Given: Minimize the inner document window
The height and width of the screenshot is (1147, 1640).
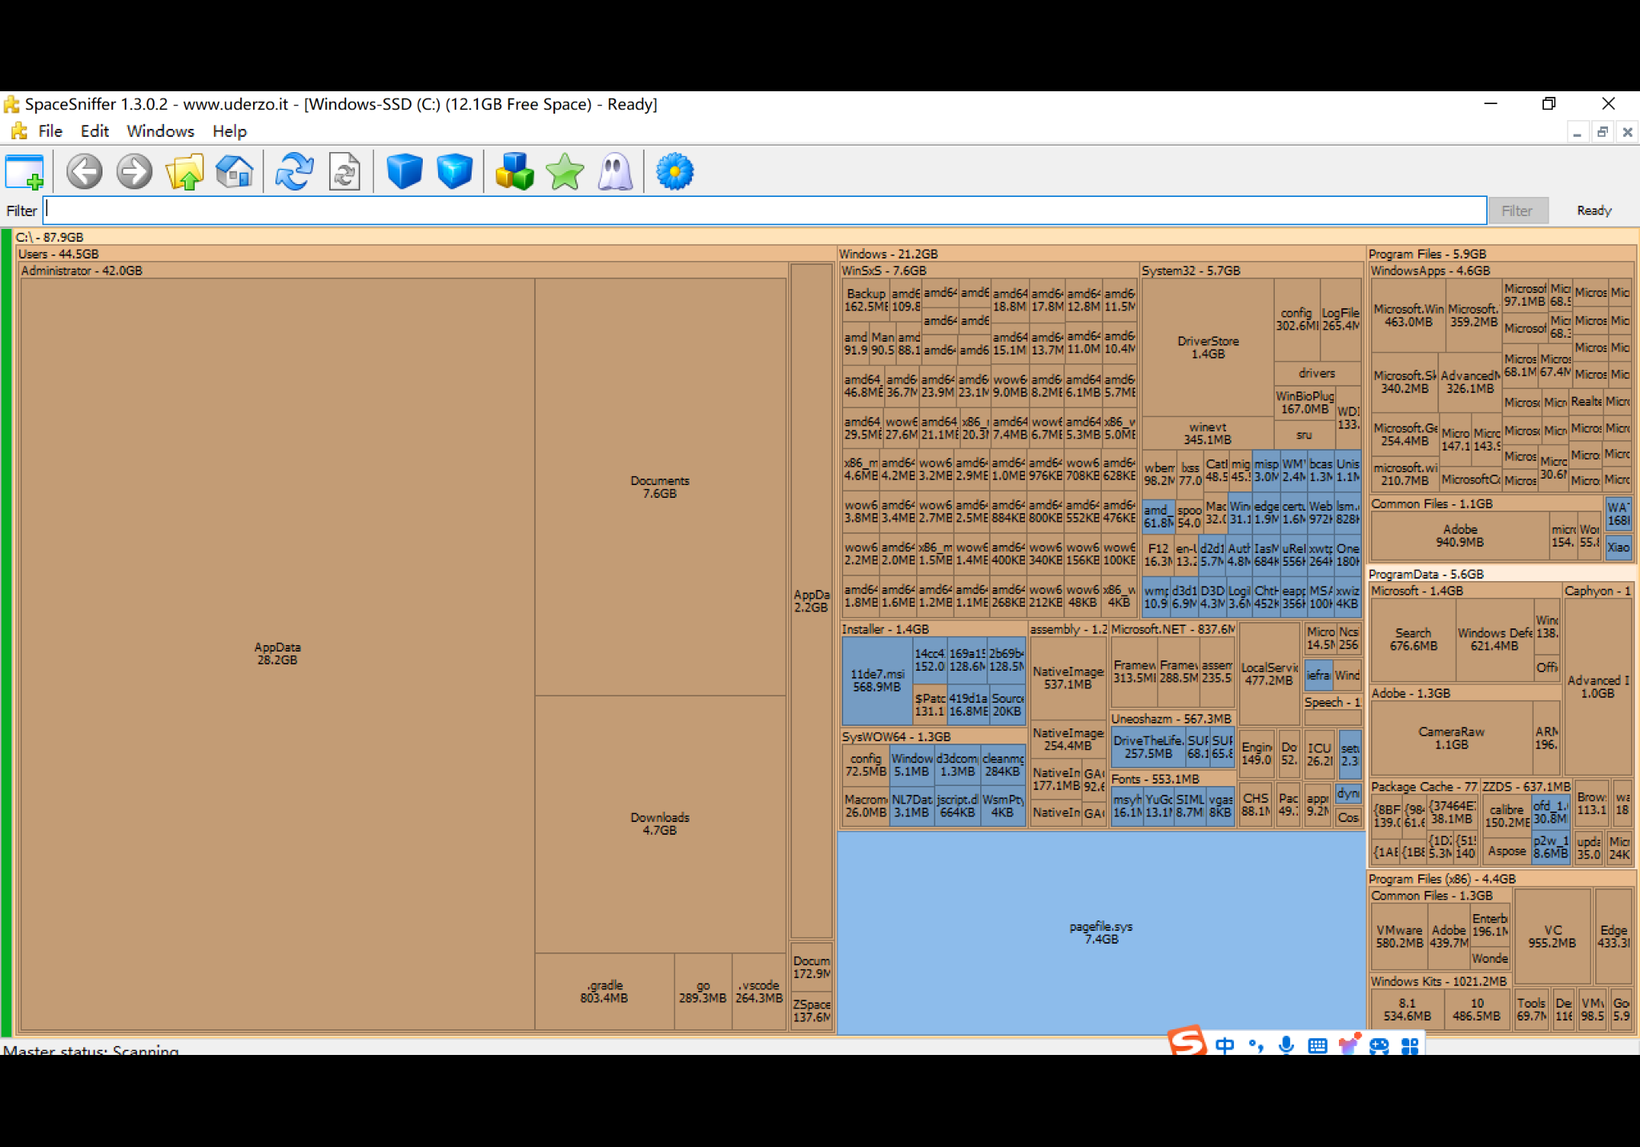Looking at the screenshot, I should [x=1577, y=132].
